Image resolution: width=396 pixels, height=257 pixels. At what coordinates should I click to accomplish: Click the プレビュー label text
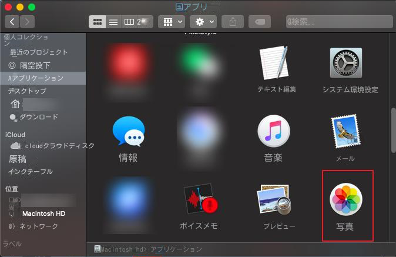279,226
